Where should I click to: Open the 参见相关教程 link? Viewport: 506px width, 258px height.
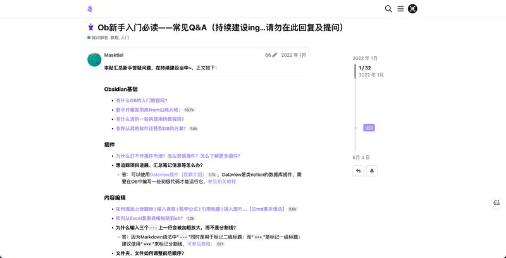(222, 182)
